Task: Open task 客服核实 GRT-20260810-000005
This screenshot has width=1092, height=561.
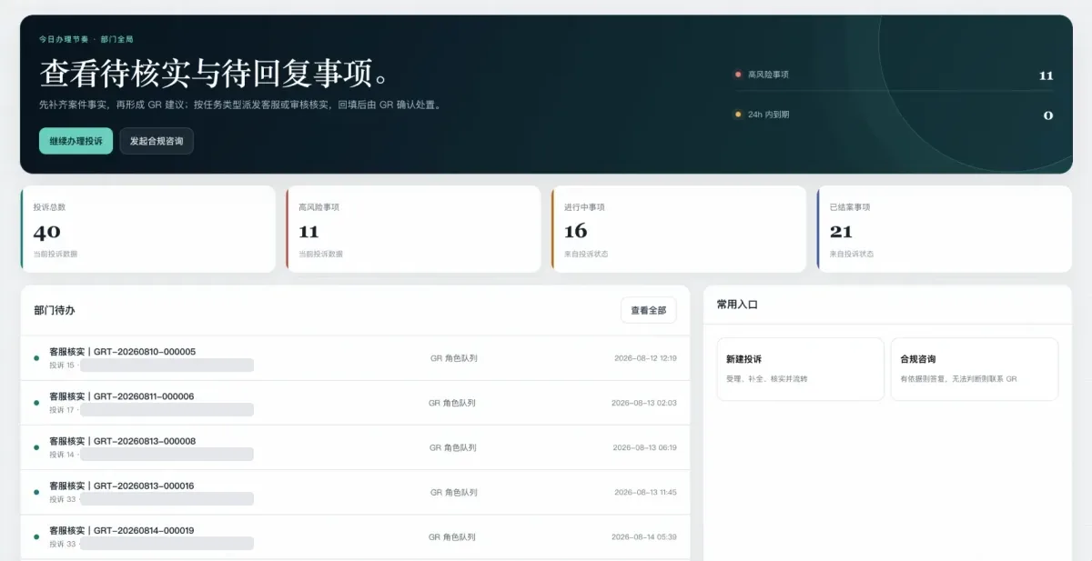Action: (x=355, y=358)
